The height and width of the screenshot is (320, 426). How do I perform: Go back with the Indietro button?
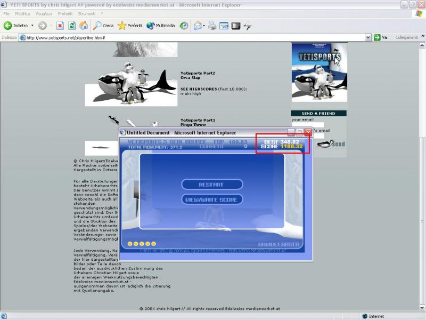(x=16, y=26)
